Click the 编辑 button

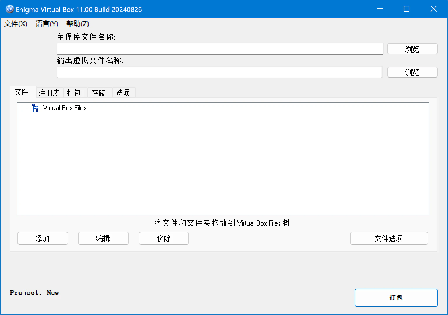click(103, 238)
